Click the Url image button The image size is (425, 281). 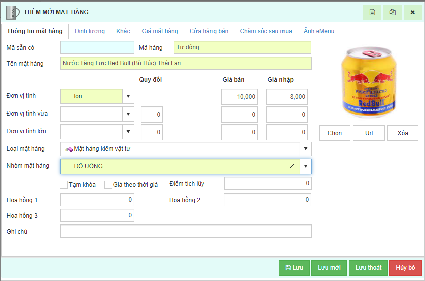pyautogui.click(x=369, y=133)
